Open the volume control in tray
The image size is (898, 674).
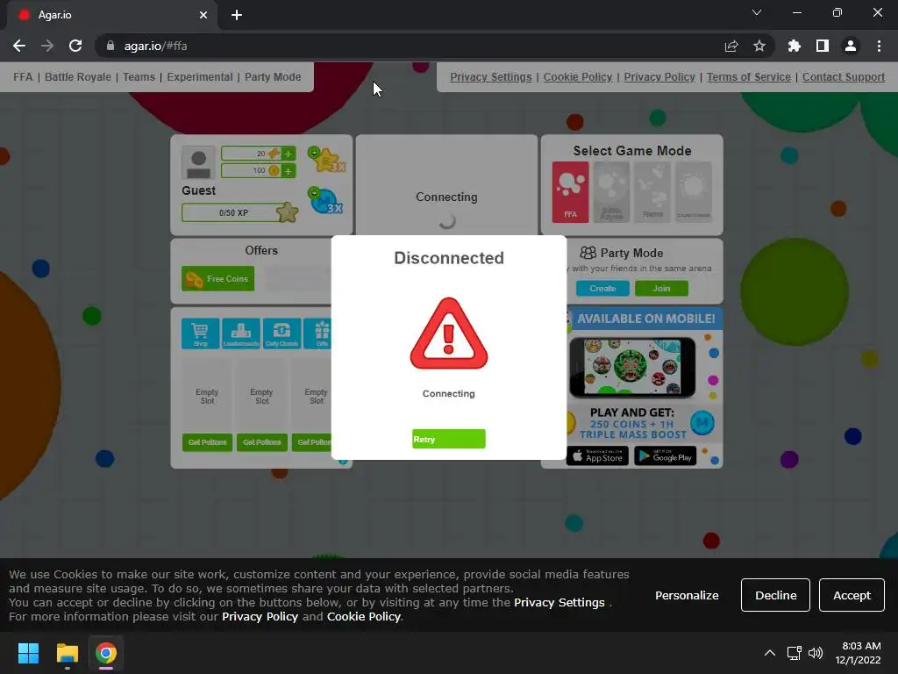tap(816, 653)
